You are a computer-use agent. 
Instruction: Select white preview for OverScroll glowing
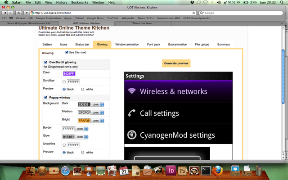pyautogui.click(x=82, y=89)
